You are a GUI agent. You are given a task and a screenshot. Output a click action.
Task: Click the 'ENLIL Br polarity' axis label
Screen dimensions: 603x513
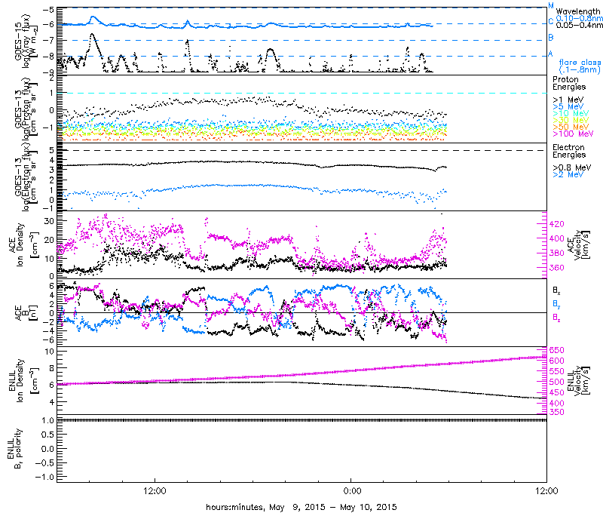coord(15,448)
